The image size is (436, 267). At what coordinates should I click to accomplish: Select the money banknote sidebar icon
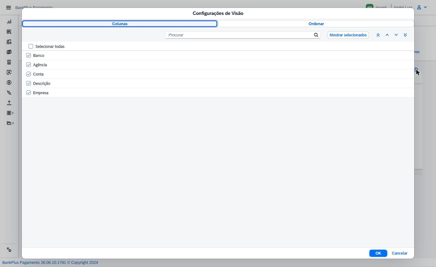tap(9, 52)
